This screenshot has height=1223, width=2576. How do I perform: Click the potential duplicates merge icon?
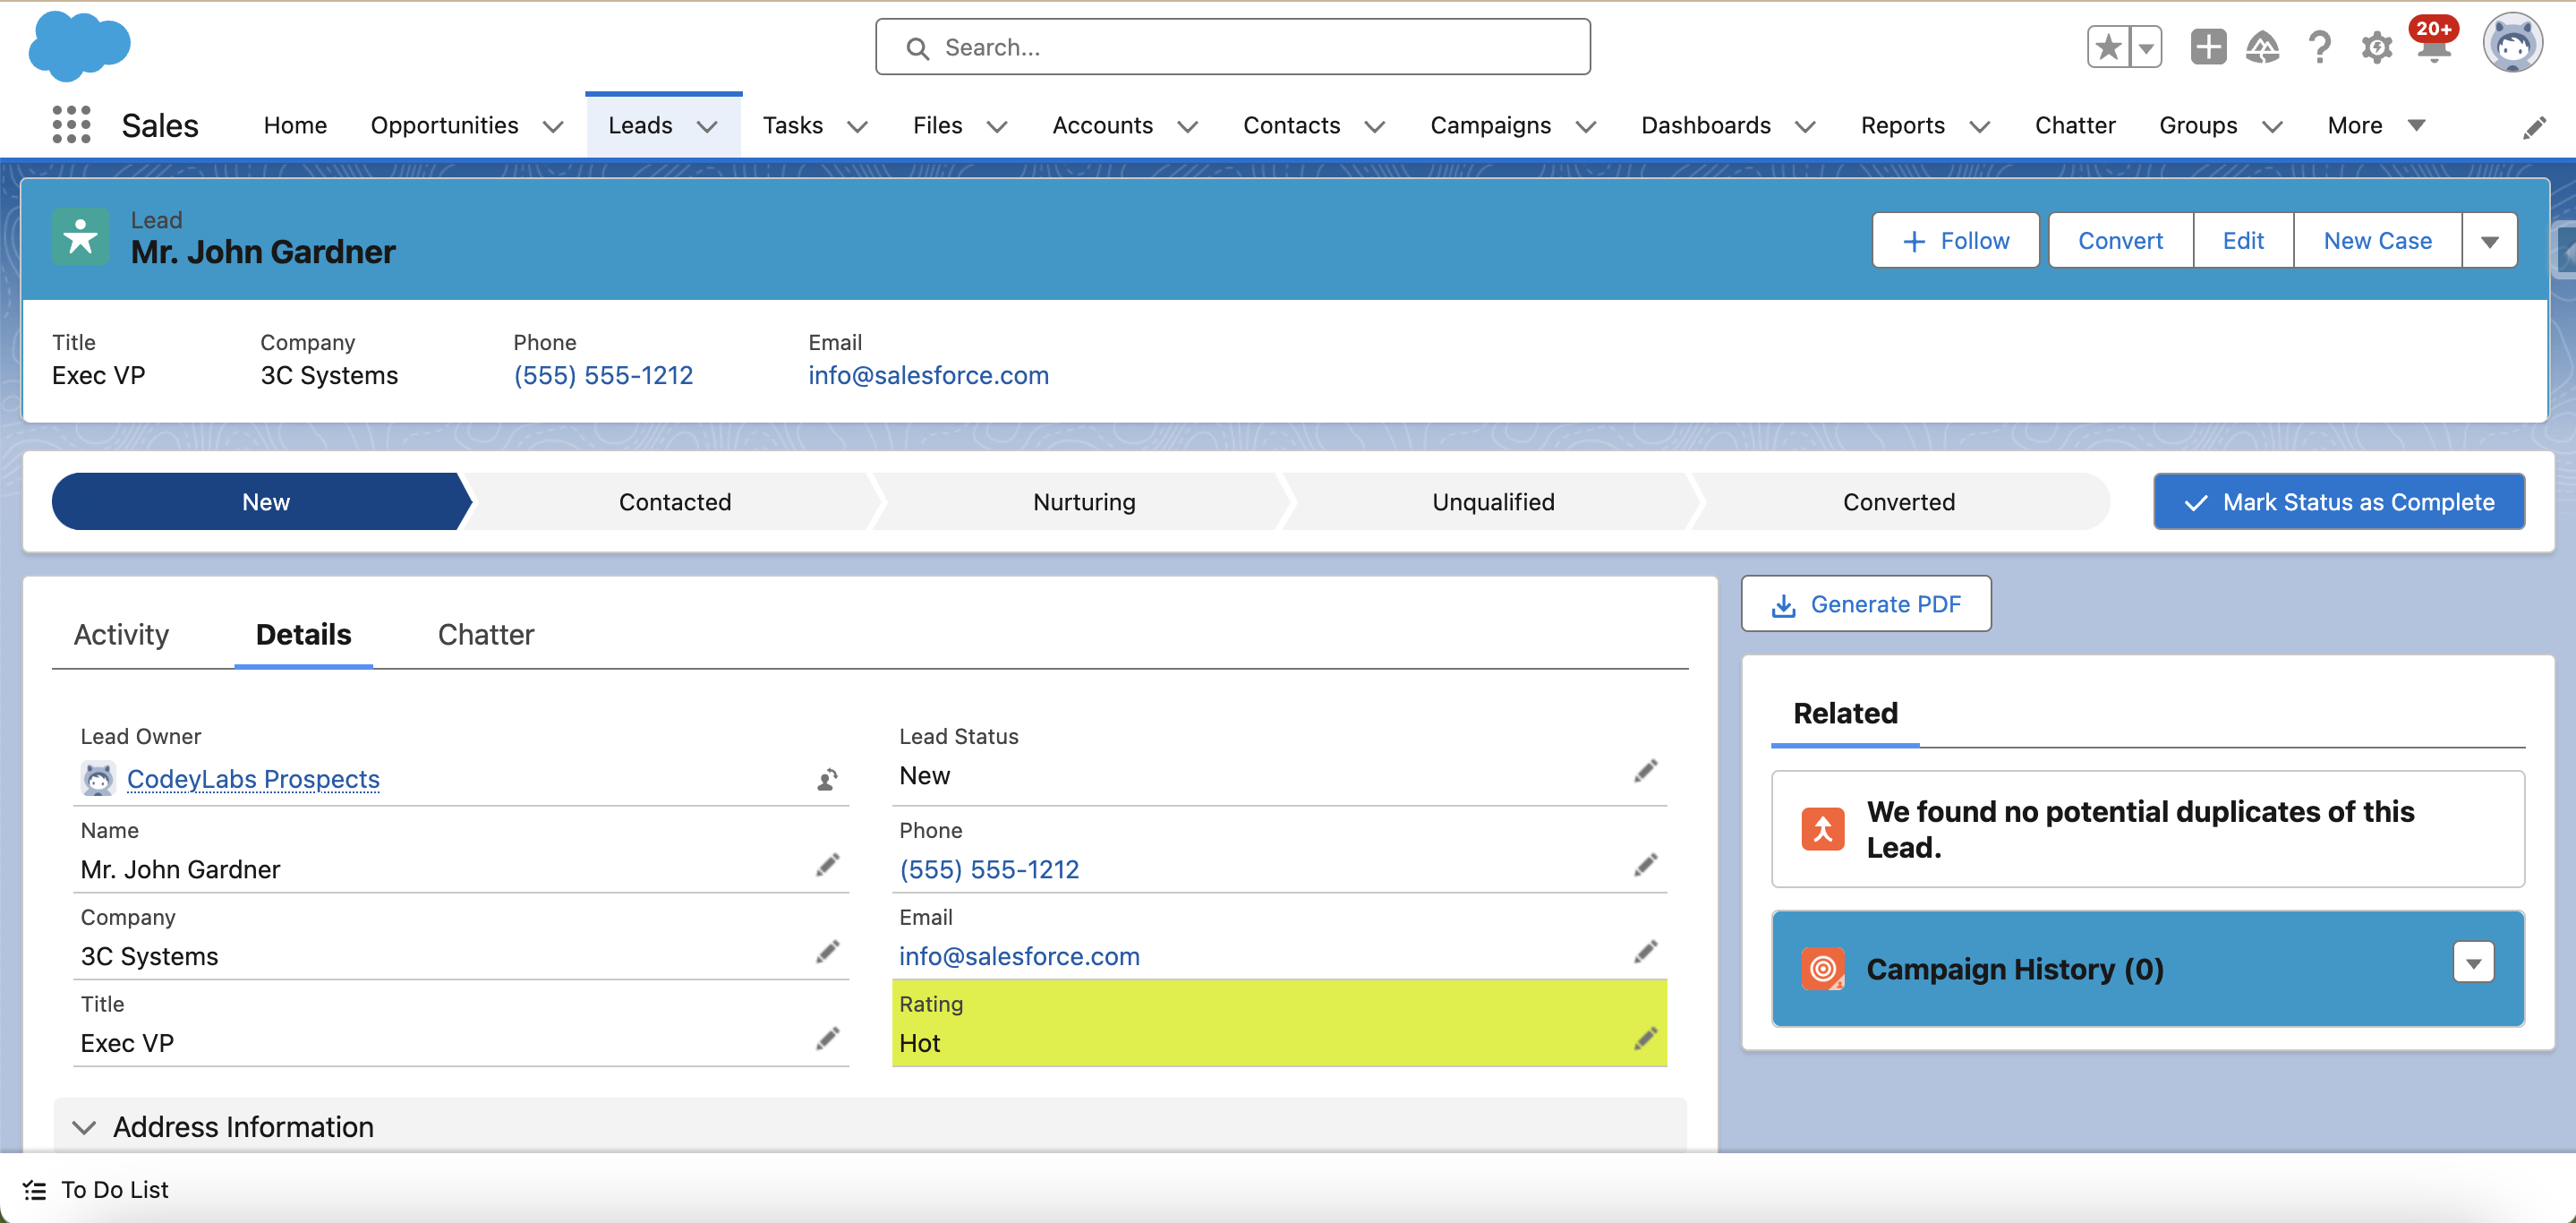[x=1823, y=829]
